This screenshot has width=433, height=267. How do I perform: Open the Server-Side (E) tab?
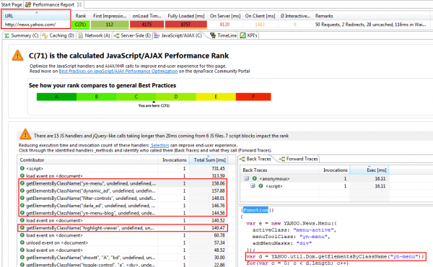point(132,35)
